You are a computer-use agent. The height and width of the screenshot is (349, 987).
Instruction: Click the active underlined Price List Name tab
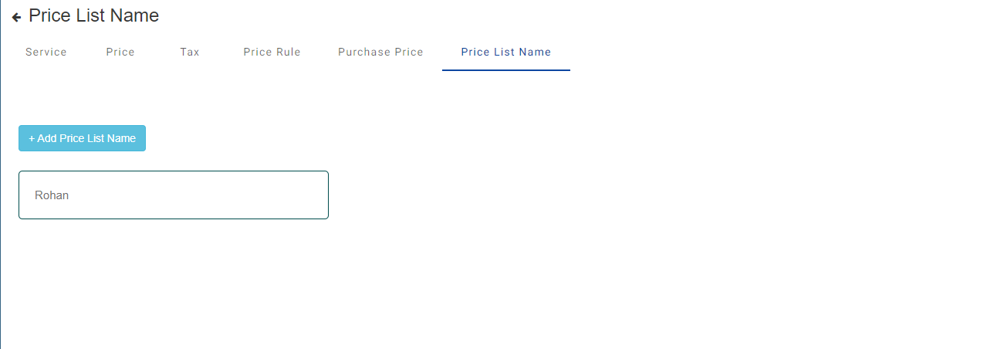pos(506,53)
